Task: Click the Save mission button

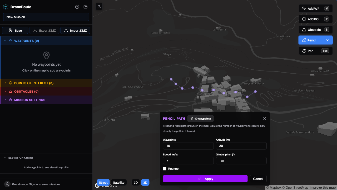Action: [x=15, y=31]
